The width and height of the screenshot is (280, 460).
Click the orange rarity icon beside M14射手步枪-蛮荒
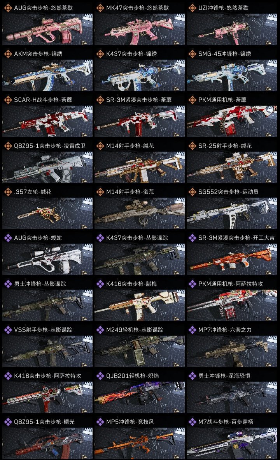pos(100,192)
